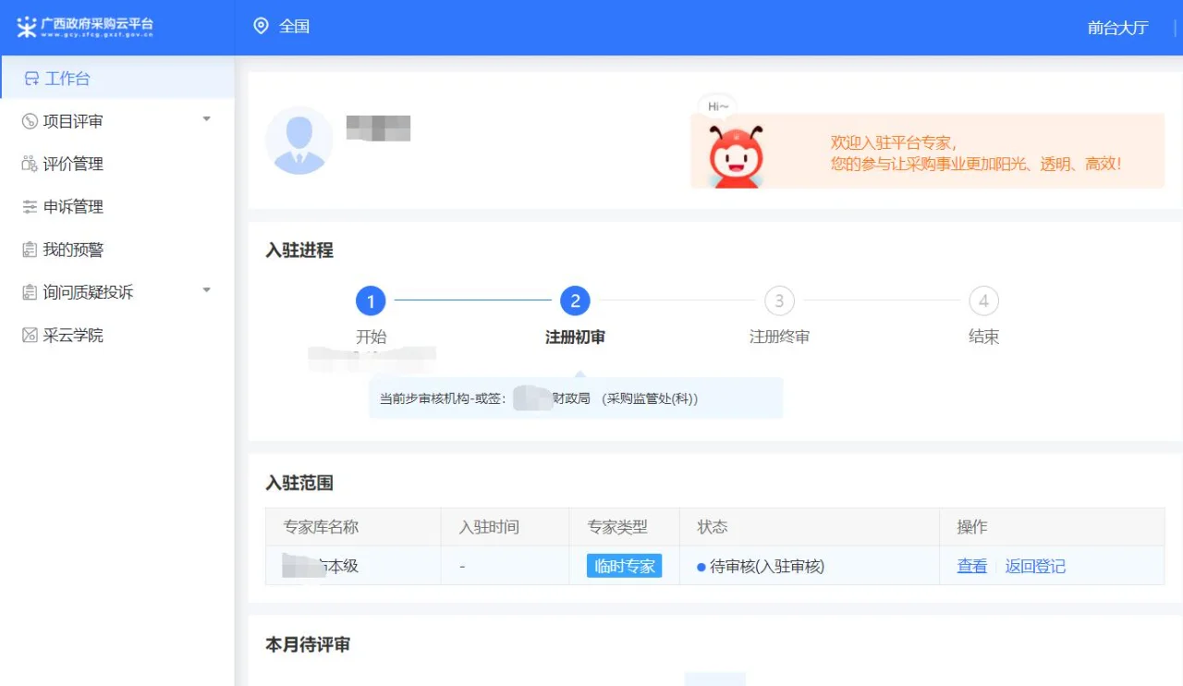Click the 询问质疑投诉 sidebar icon
Screen dimensions: 1183x686
pyautogui.click(x=30, y=291)
